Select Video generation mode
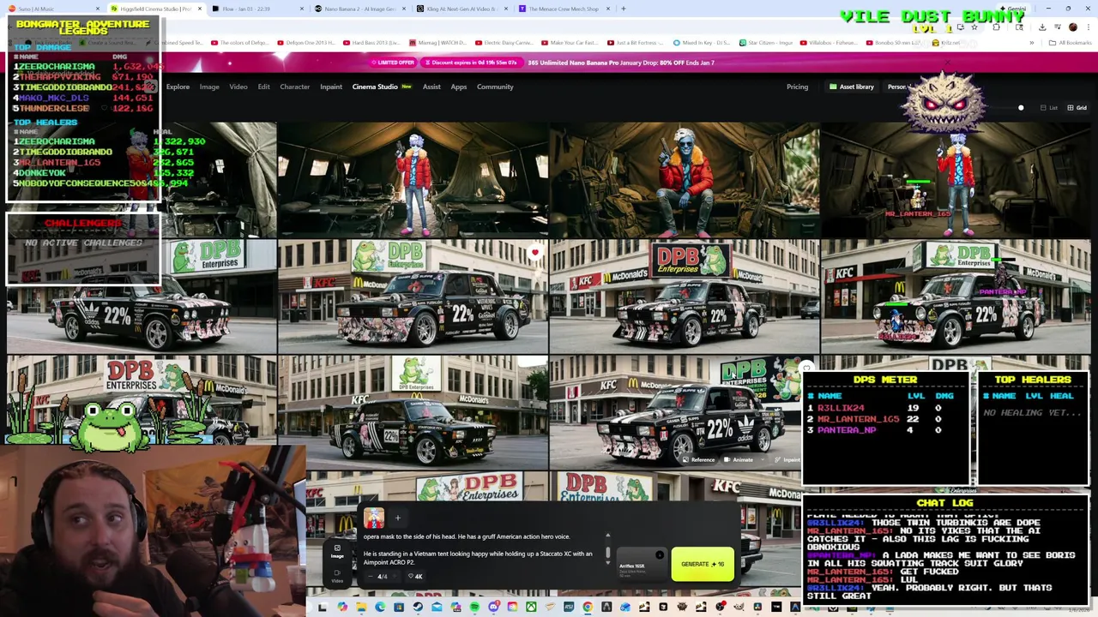 point(337,576)
